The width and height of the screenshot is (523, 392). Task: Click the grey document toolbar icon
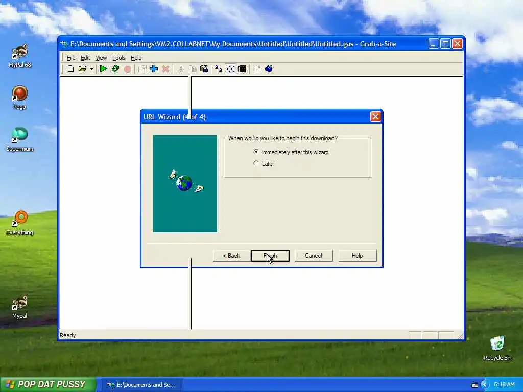click(257, 69)
